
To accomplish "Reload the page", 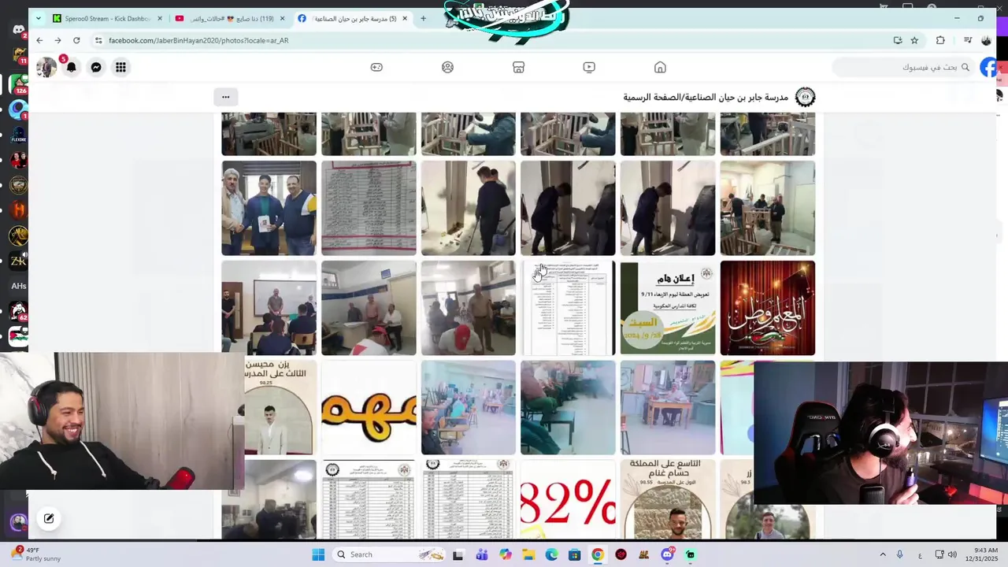I will (x=76, y=40).
